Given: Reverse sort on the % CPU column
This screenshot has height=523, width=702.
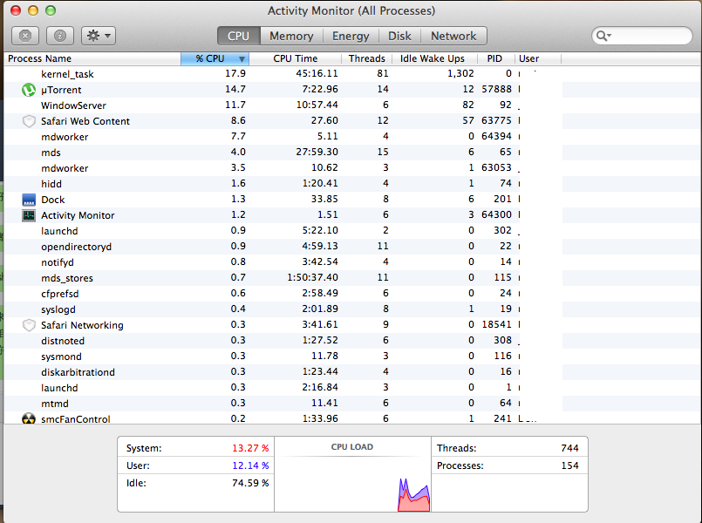Looking at the screenshot, I should 215,58.
